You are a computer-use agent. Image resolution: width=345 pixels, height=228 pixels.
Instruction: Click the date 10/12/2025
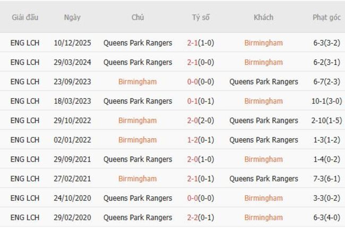72,43
